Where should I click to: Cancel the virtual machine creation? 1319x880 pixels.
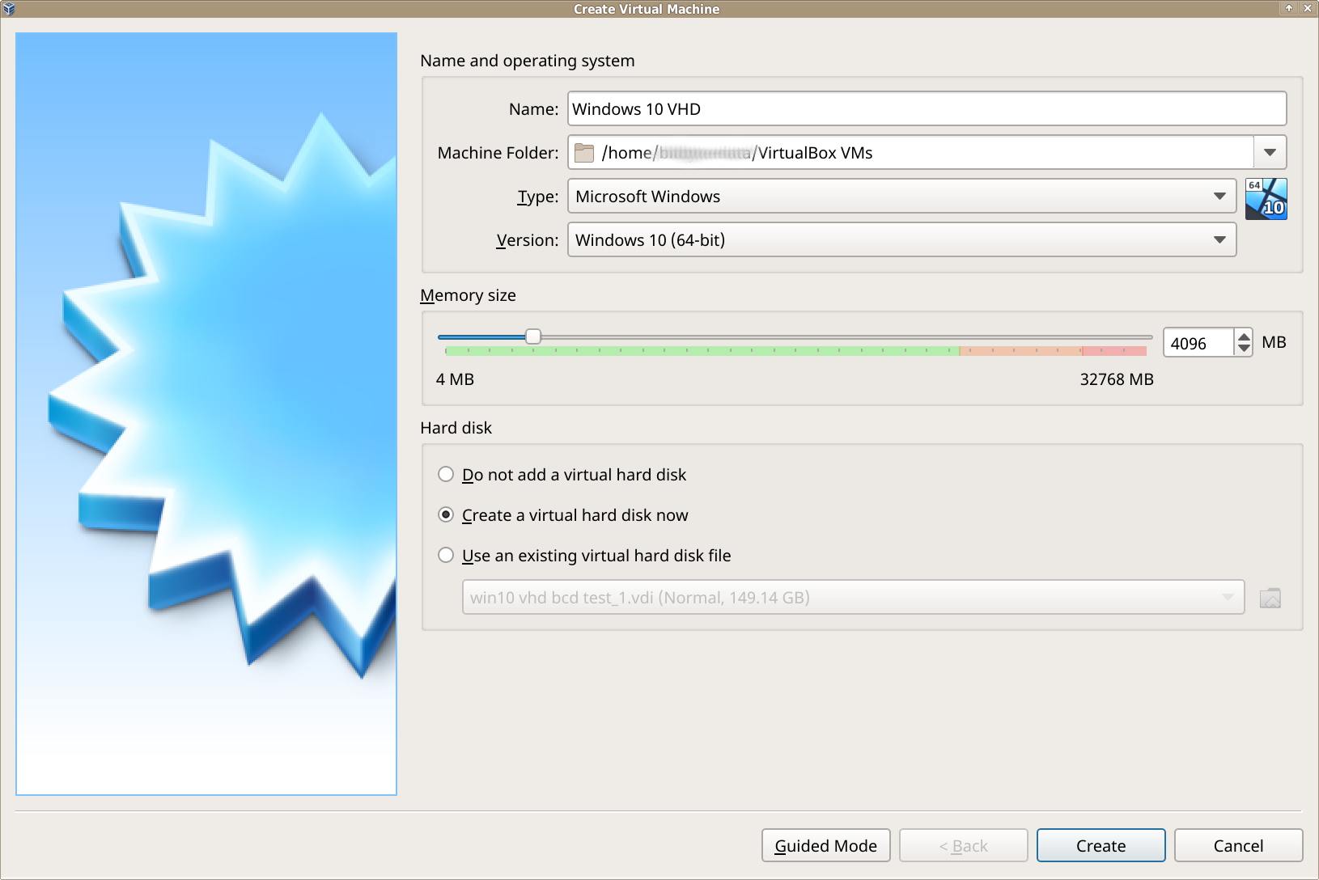tap(1238, 846)
